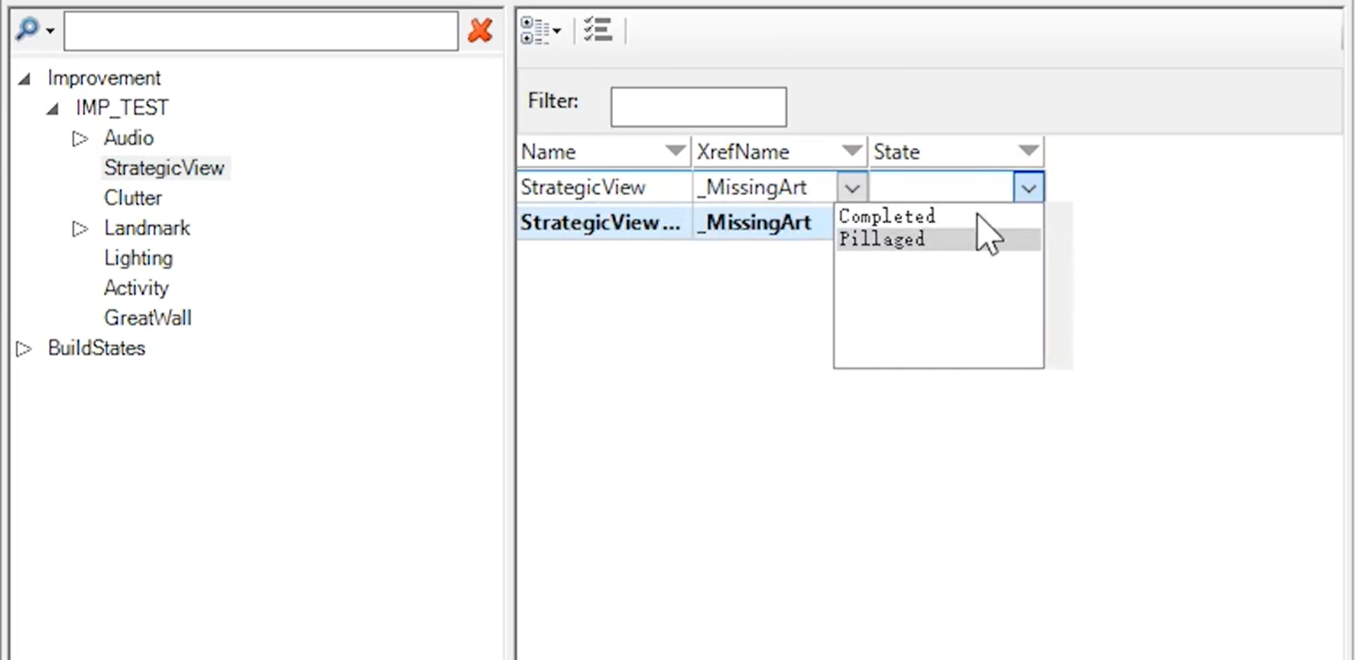The height and width of the screenshot is (660, 1355).
Task: Click the categorized view toolbar icon
Action: point(536,30)
